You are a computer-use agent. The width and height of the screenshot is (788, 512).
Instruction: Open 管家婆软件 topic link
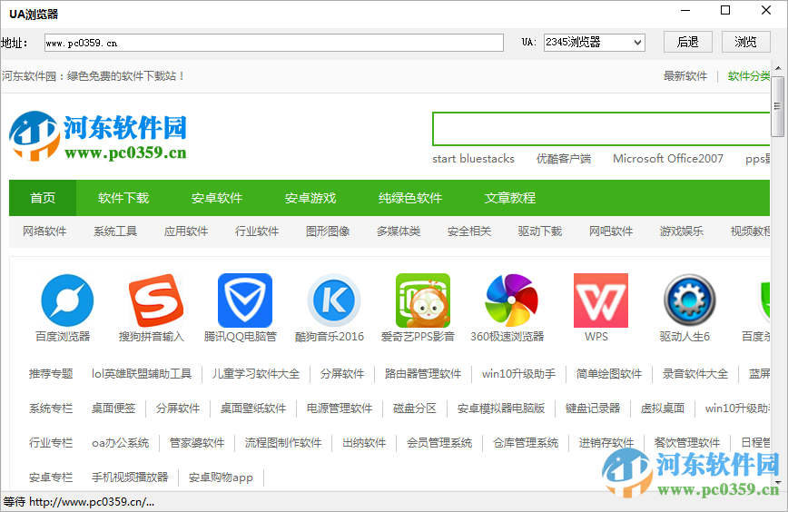tap(196, 443)
